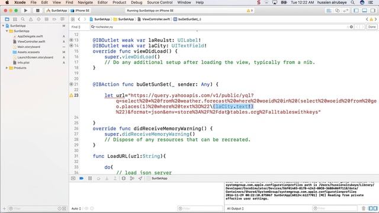
Task: Toggle IBAction connection circle on line 21
Action: pyautogui.click(x=71, y=84)
